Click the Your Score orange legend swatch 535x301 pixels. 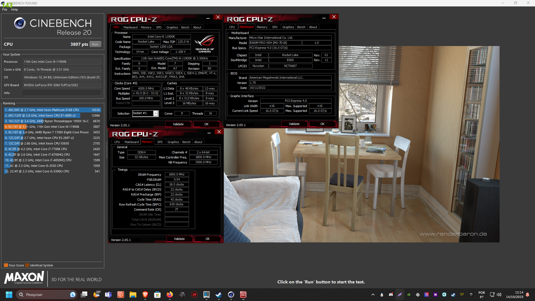tap(6, 265)
